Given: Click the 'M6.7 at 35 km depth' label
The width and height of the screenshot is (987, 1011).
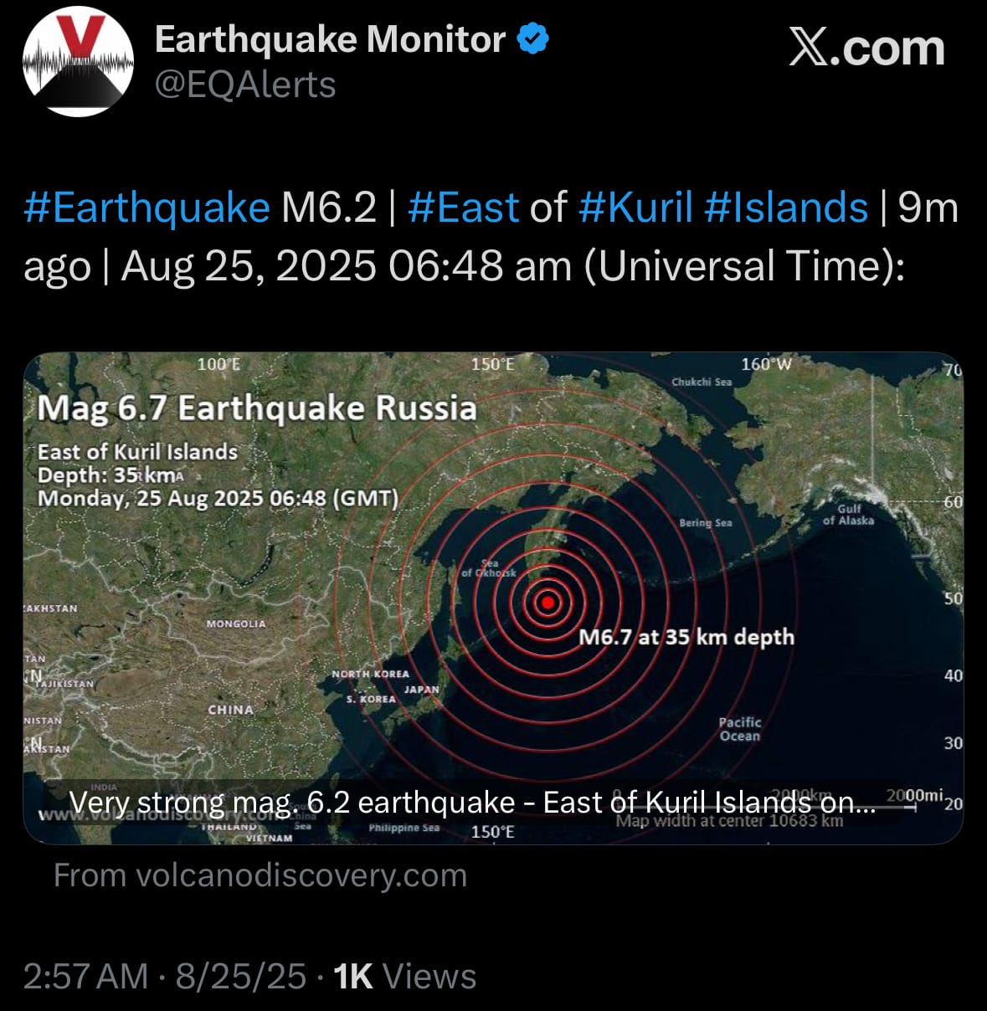Looking at the screenshot, I should coord(686,637).
